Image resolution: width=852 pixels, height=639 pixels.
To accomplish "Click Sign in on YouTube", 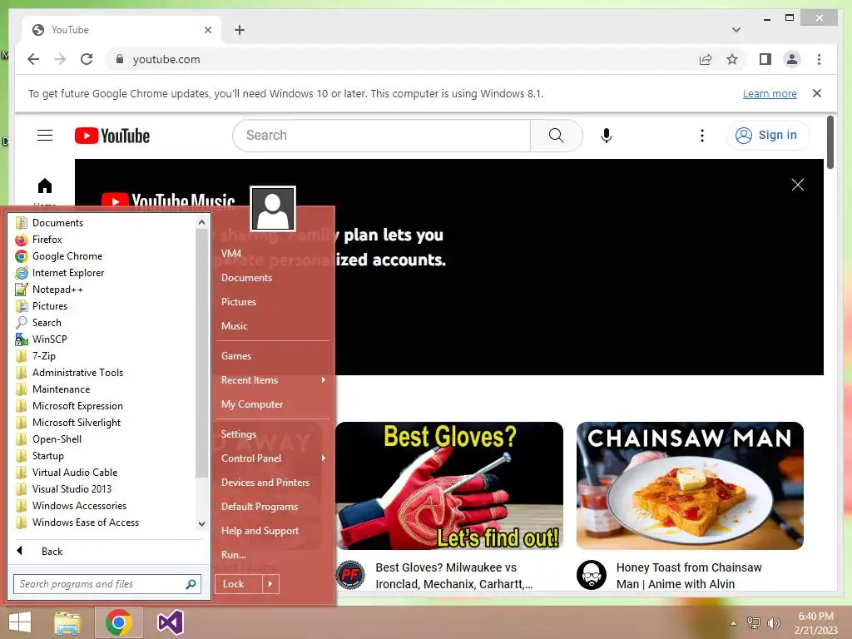I will [766, 136].
